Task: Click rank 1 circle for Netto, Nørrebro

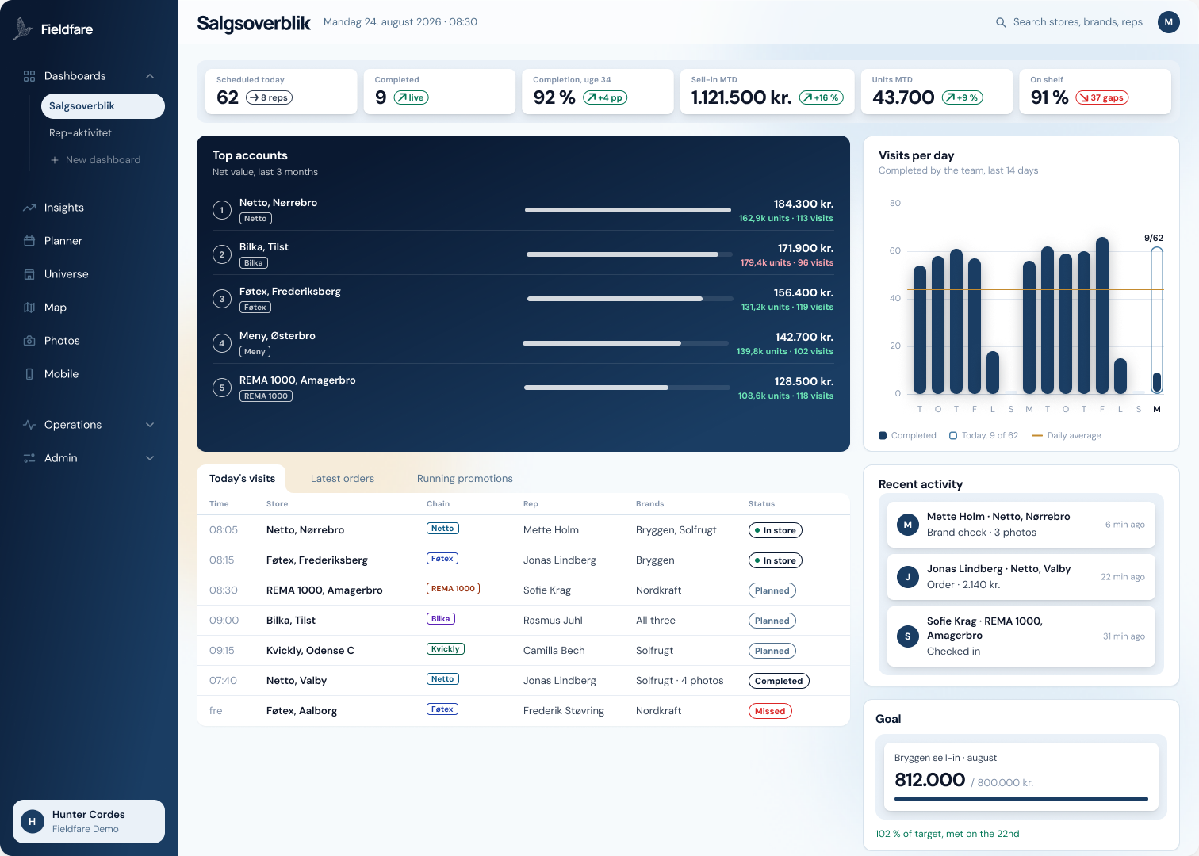Action: (x=222, y=210)
